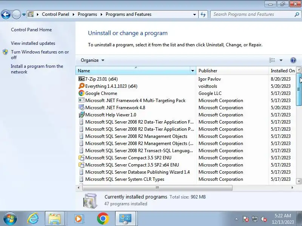
Task: Launch Internet Explorer from taskbar
Action: click(x=33, y=219)
